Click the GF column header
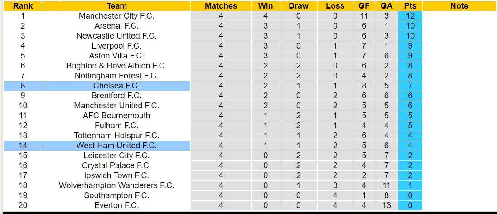This screenshot has height=214, width=498. (364, 6)
